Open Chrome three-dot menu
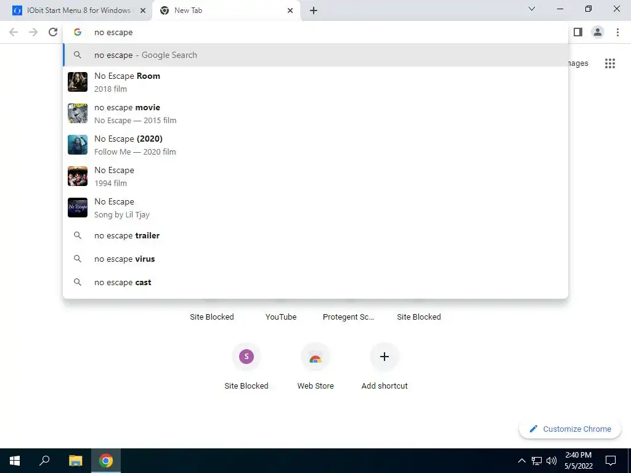631x473 pixels. [x=617, y=32]
